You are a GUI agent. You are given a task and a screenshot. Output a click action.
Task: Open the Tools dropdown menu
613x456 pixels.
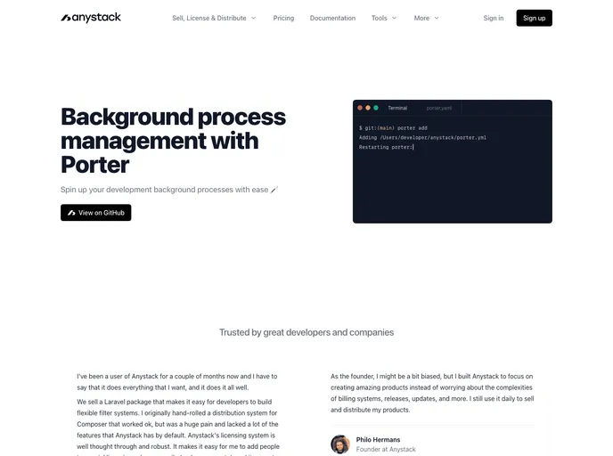point(384,18)
